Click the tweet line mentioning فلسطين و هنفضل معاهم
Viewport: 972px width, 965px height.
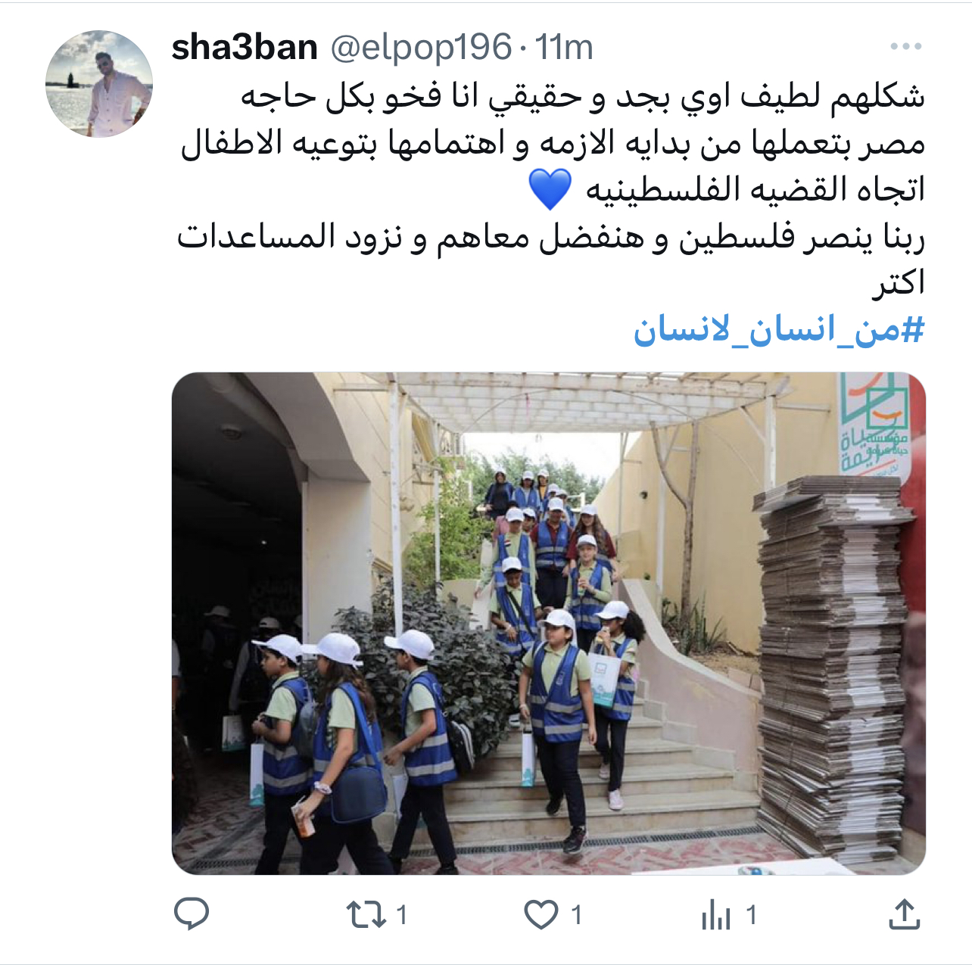(x=550, y=238)
